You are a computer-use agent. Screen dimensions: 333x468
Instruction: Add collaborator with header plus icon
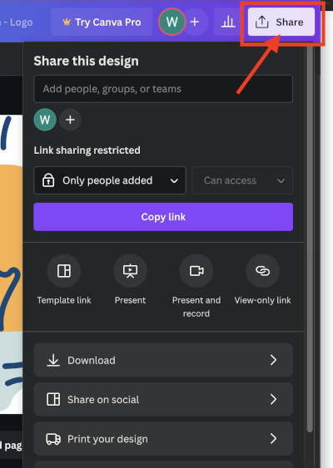(195, 22)
